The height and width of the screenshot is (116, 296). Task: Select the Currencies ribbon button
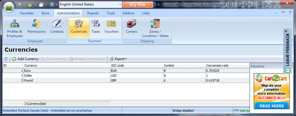(79, 28)
